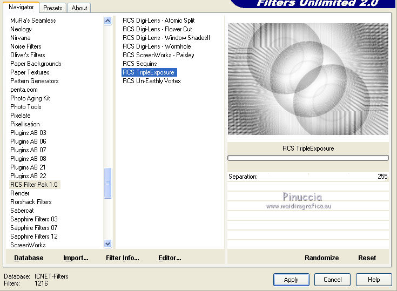This screenshot has width=397, height=291.
Task: Select Plugins AB 22 category
Action: 28,176
